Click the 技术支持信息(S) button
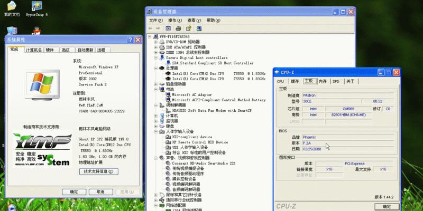Image resolution: width=423 pixels, height=211 pixels. [x=99, y=171]
